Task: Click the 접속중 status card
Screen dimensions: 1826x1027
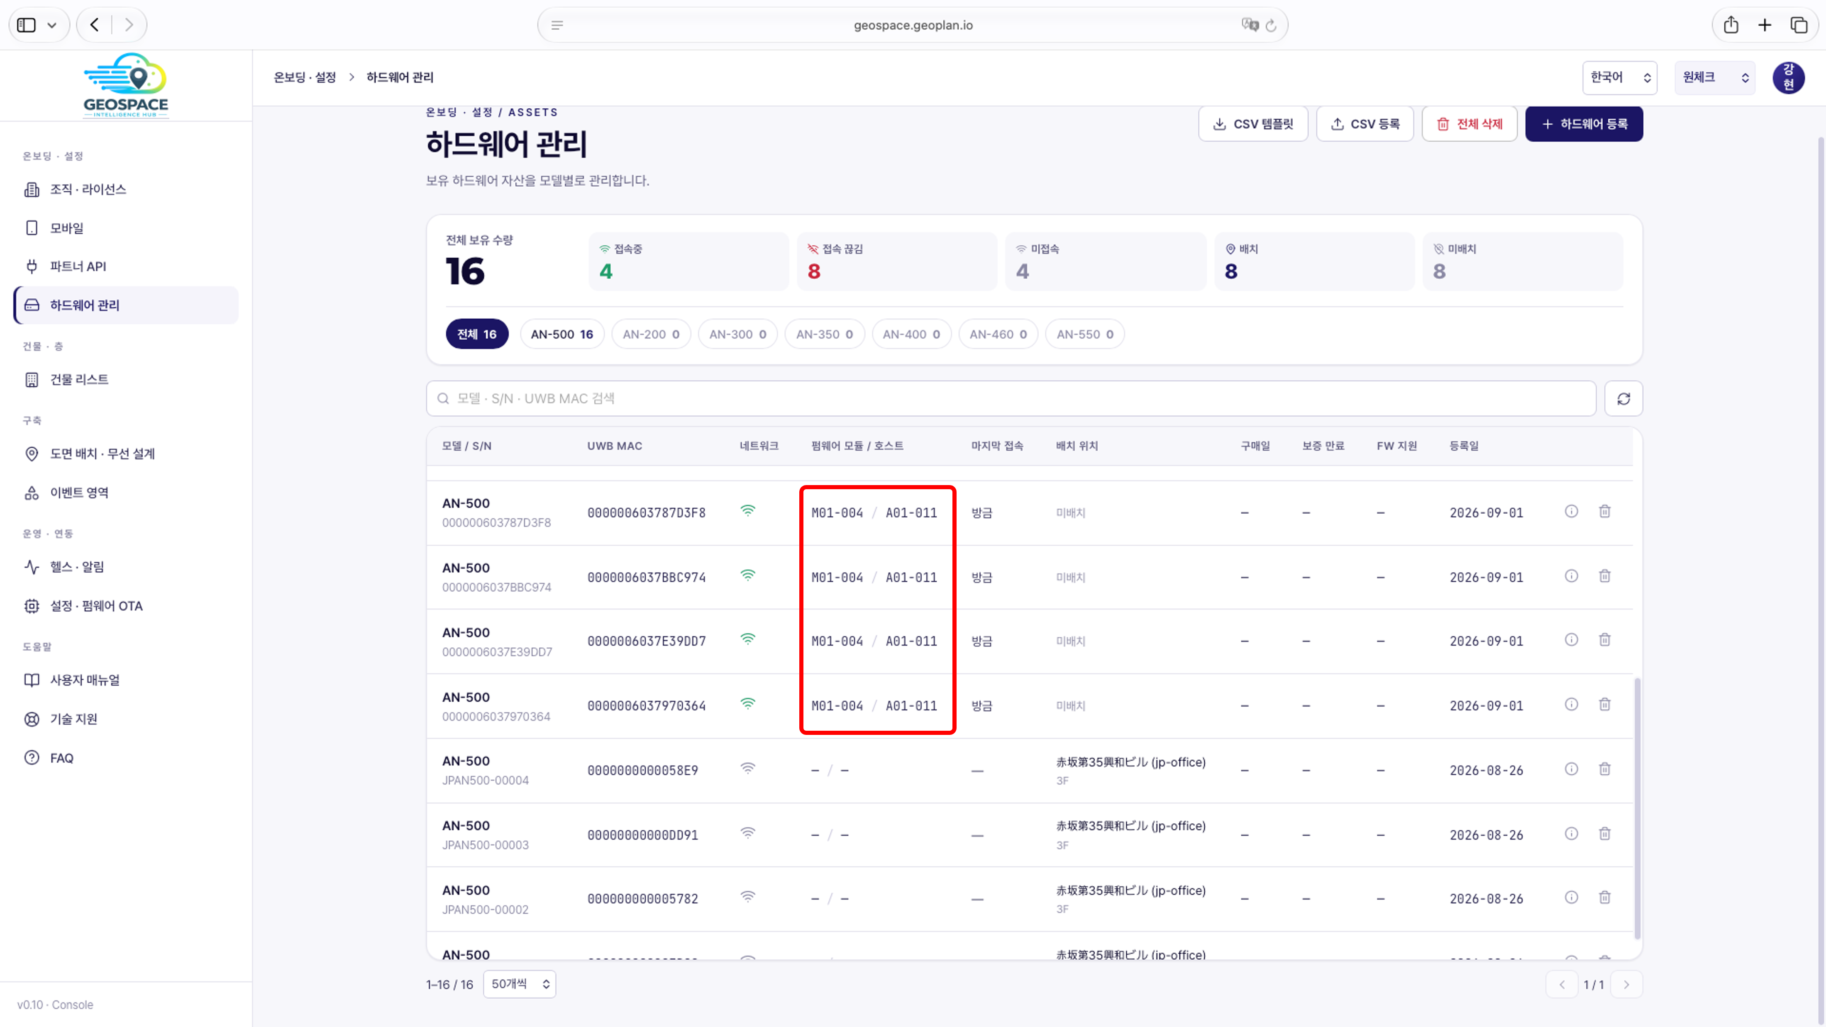Action: (688, 261)
